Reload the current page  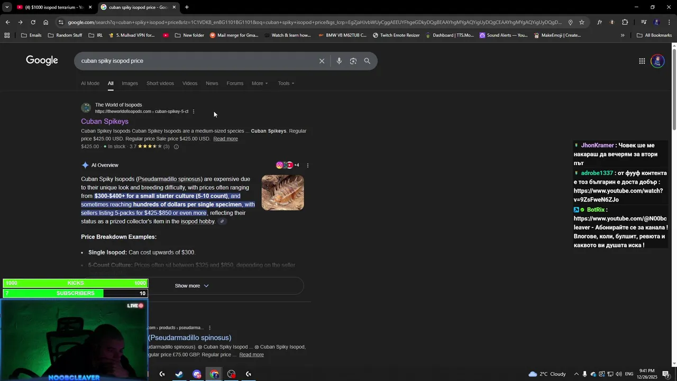click(x=33, y=22)
